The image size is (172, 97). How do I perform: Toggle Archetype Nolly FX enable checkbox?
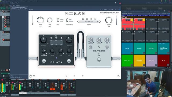(x=11, y=7)
